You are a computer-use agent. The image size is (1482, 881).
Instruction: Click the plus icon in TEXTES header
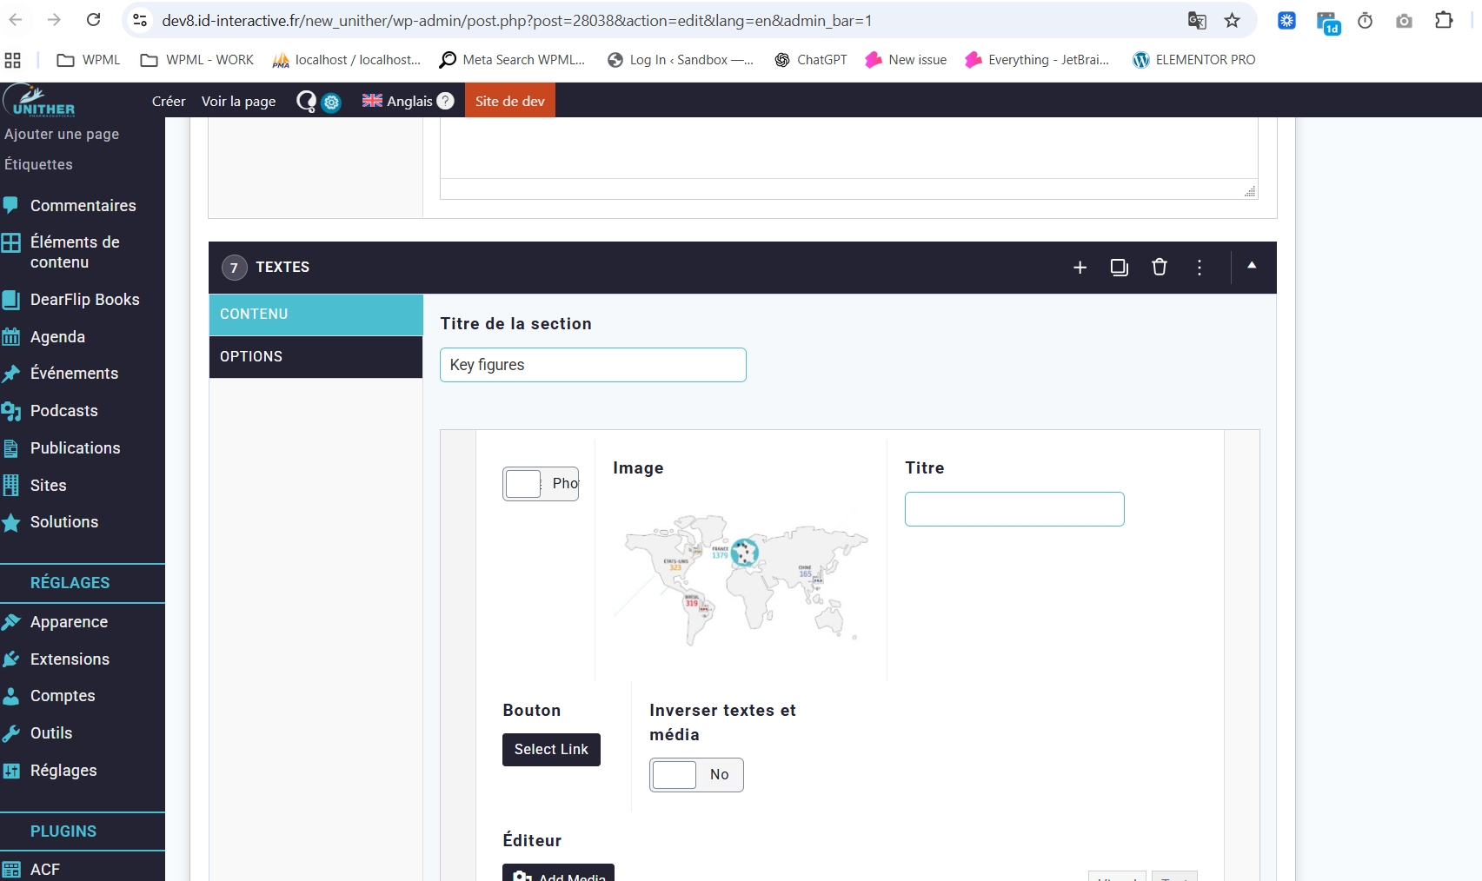pyautogui.click(x=1080, y=268)
